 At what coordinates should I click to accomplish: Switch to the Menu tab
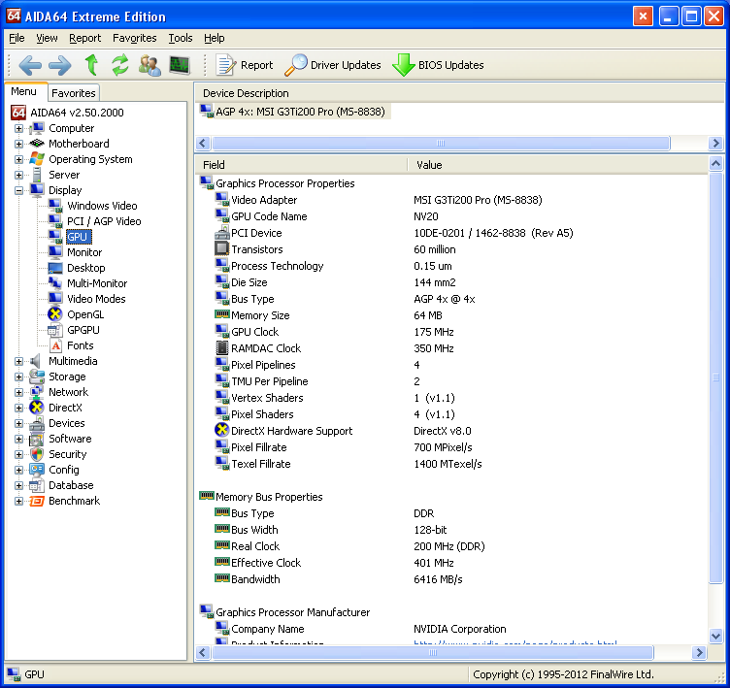tap(23, 92)
